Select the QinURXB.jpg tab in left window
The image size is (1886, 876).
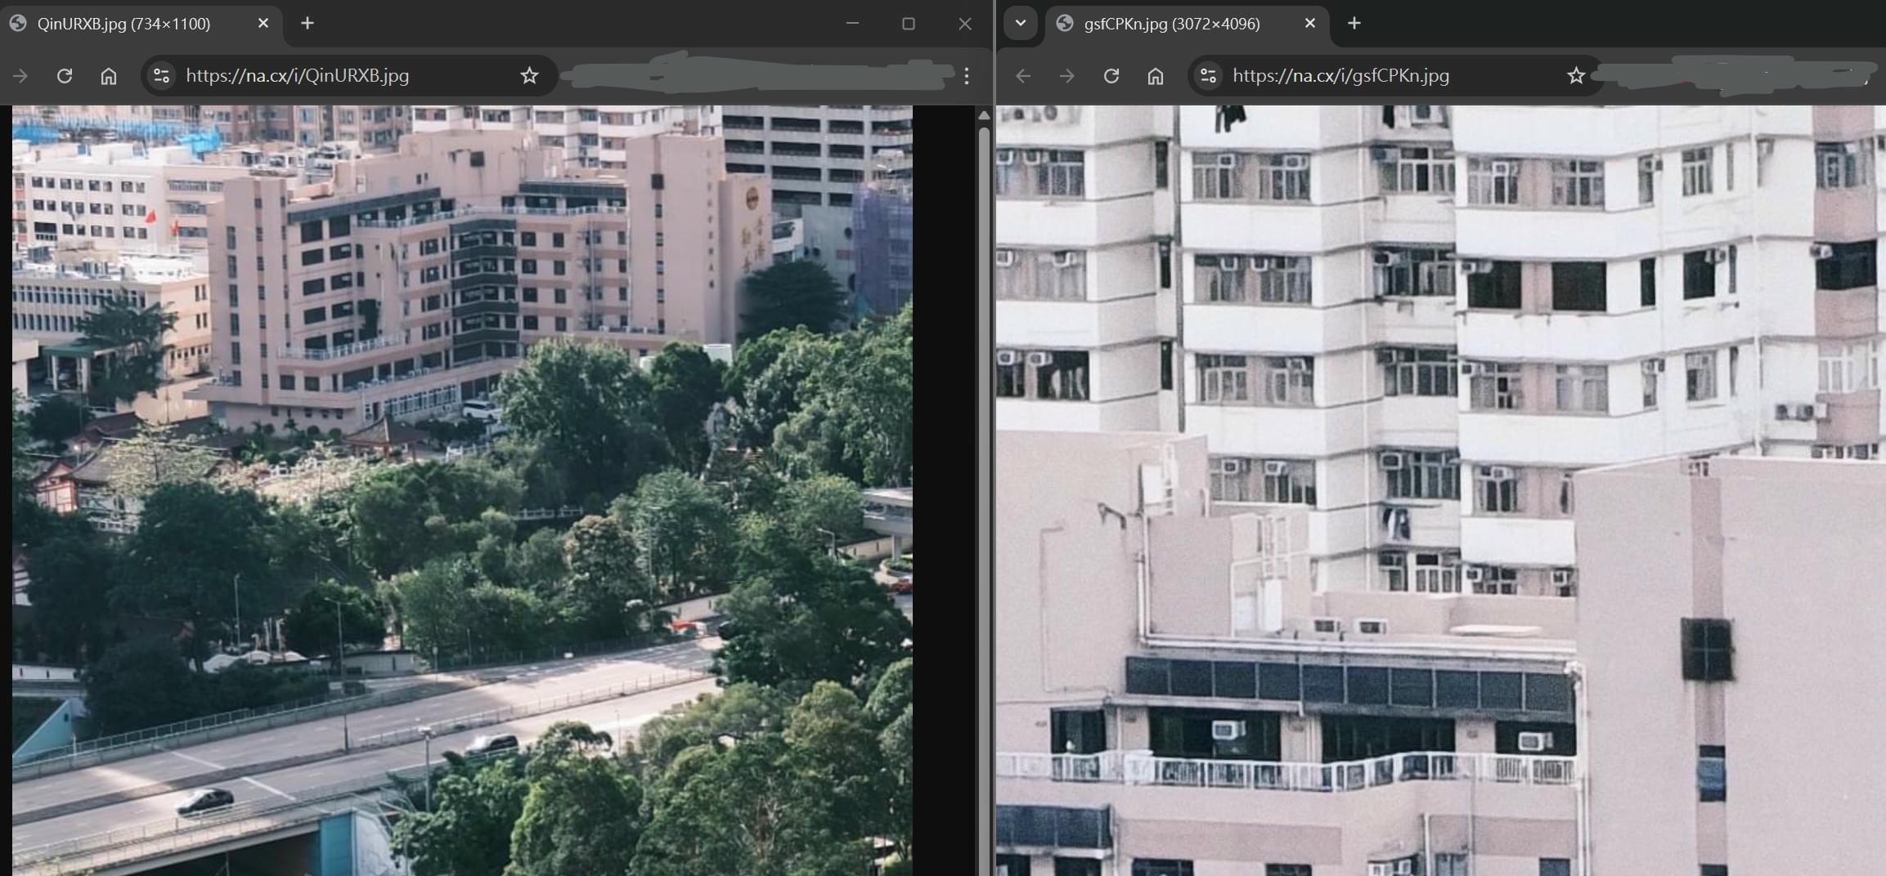[x=141, y=24]
